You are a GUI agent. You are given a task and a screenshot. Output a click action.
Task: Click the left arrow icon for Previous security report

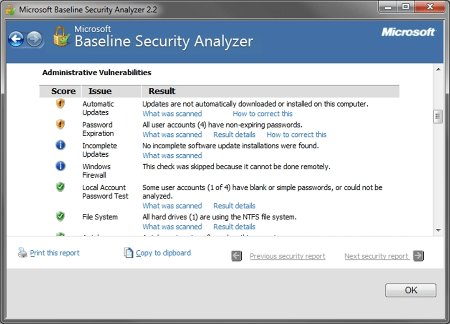pos(237,255)
